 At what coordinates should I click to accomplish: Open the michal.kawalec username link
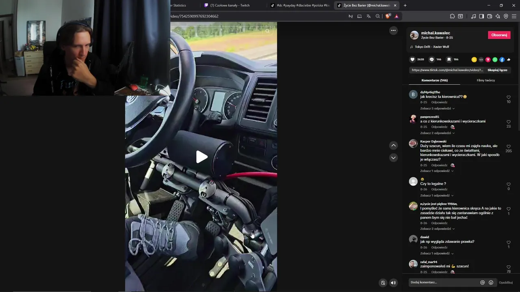(435, 33)
